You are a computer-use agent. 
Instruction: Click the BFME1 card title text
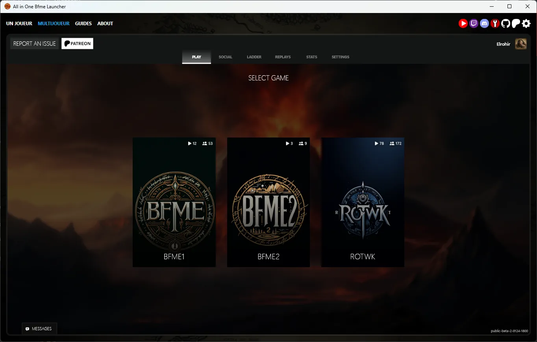(174, 256)
